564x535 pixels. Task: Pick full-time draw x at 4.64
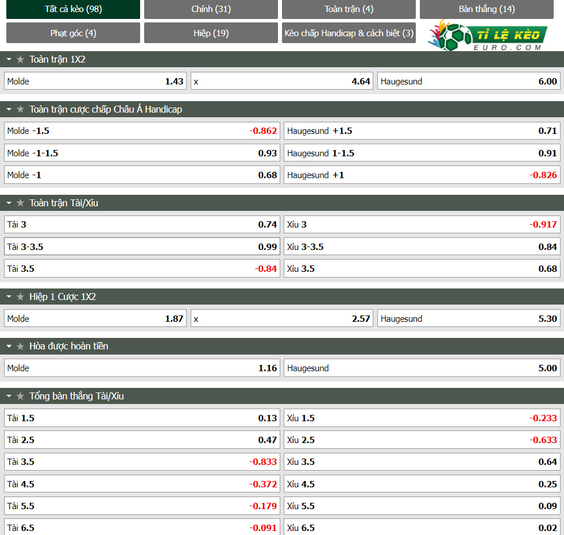click(x=282, y=81)
